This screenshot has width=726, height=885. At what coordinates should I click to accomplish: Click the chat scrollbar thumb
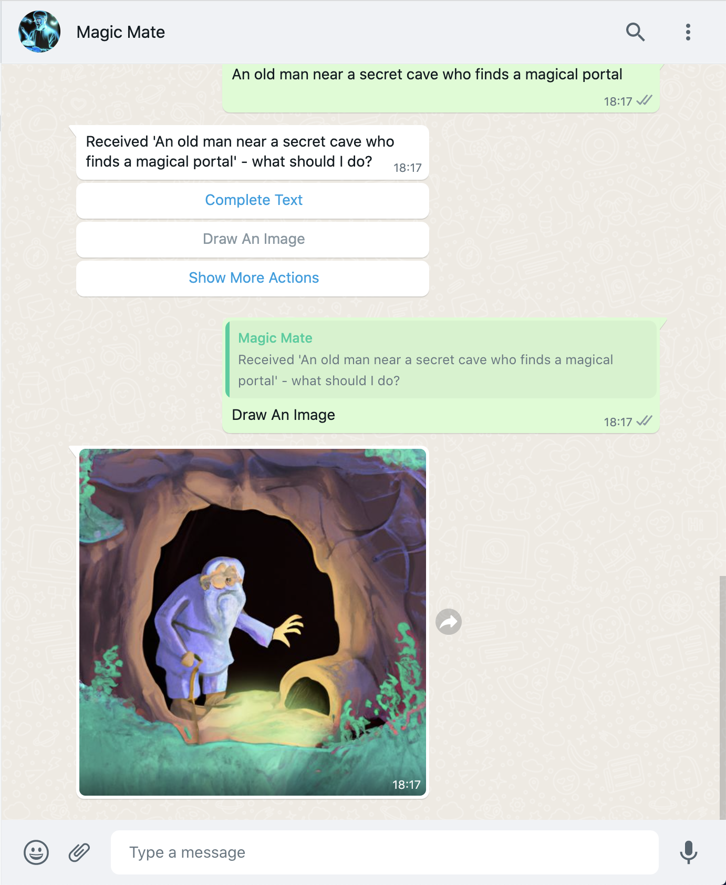click(x=722, y=697)
